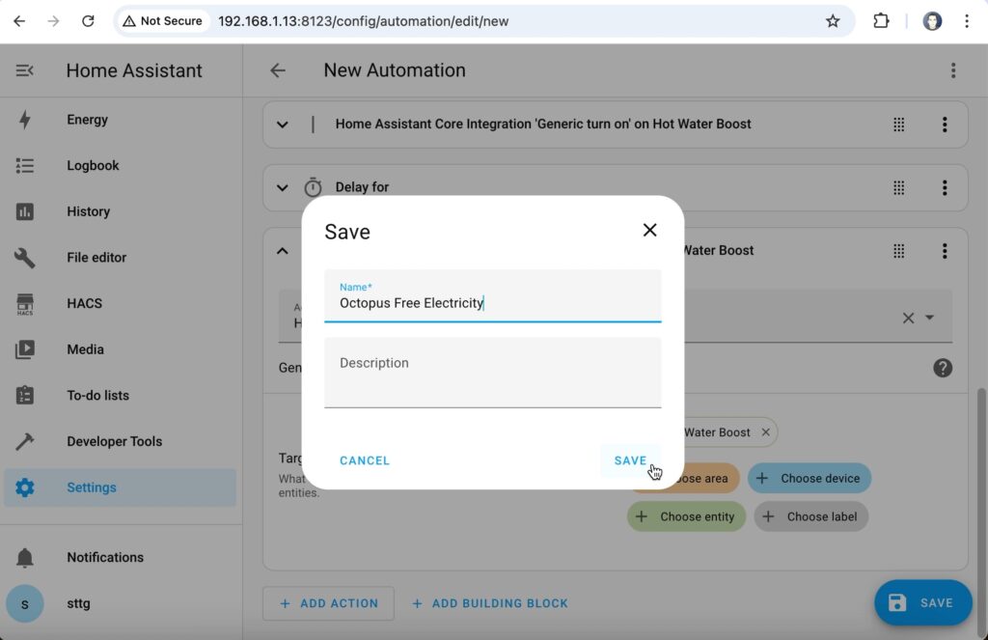The image size is (988, 640).
Task: Confirm Save in the dialog
Action: (630, 460)
